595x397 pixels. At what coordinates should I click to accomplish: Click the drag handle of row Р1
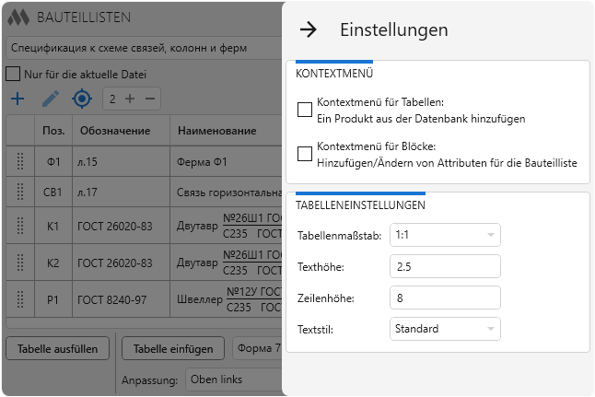point(19,298)
